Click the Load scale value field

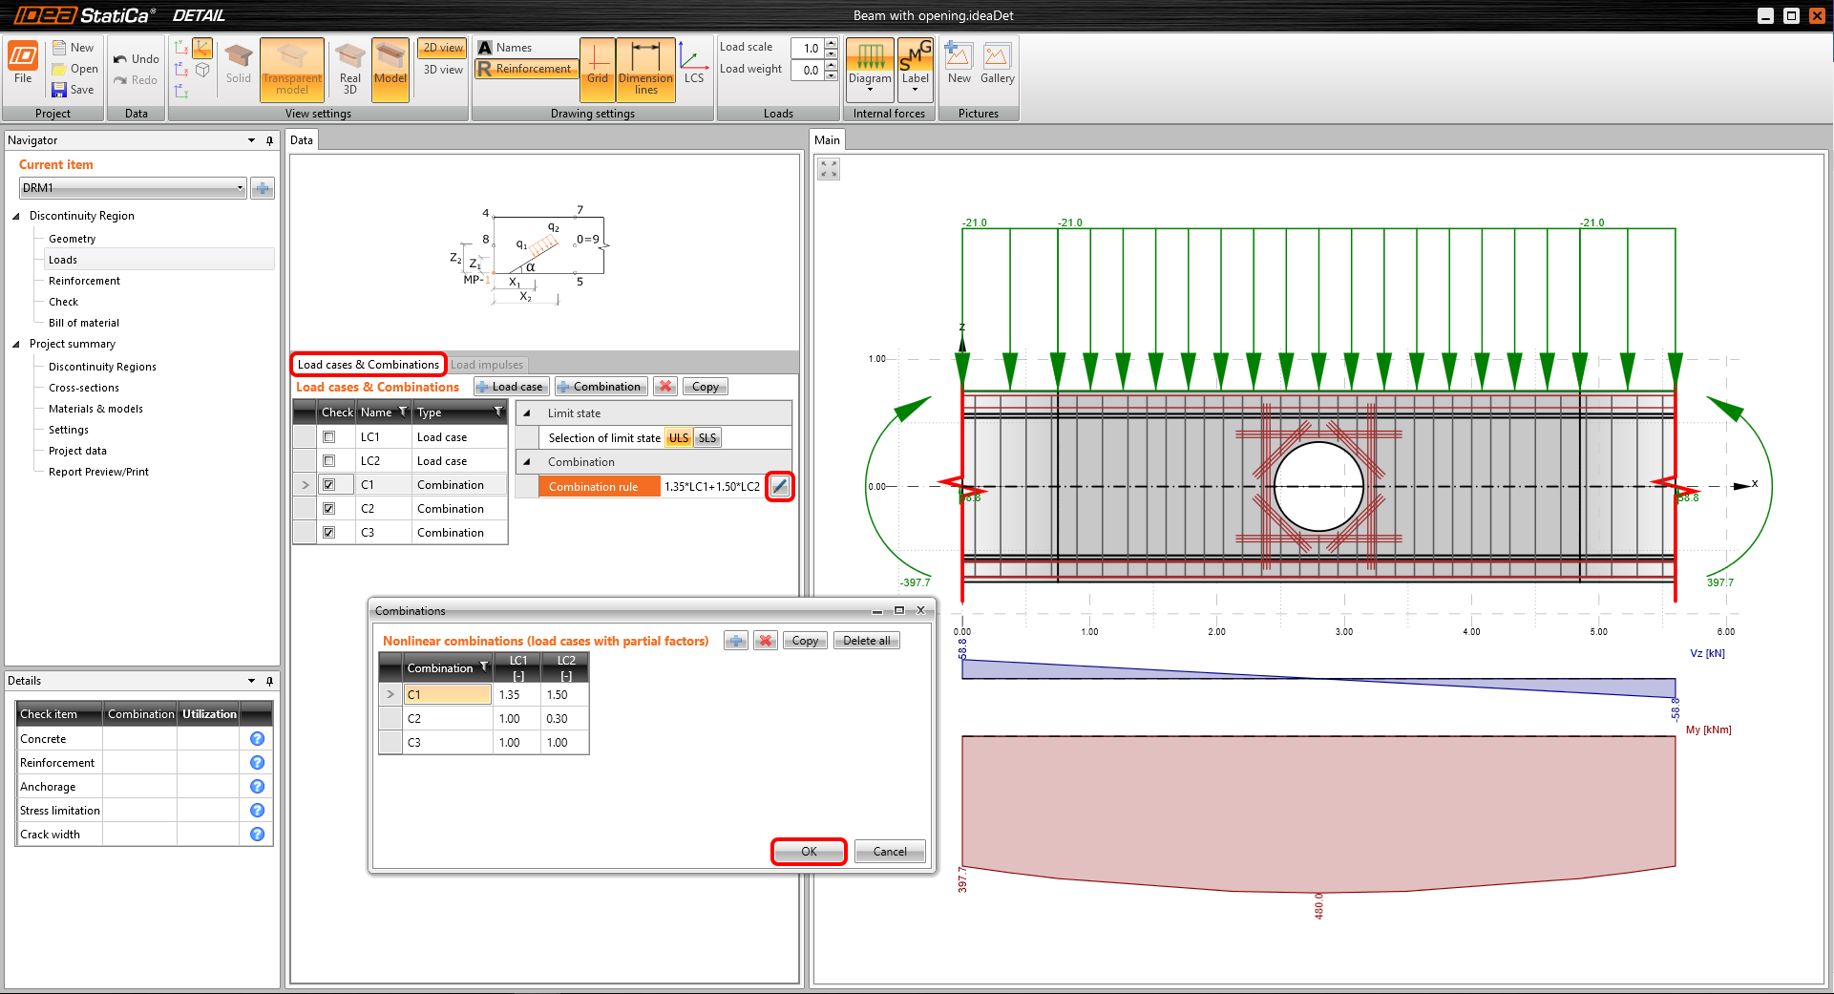tap(808, 48)
